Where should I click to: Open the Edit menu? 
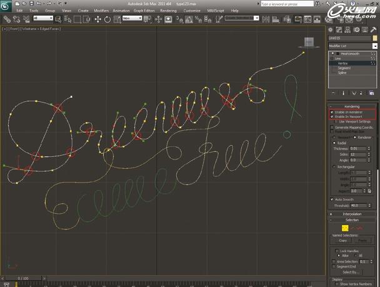(x=19, y=11)
